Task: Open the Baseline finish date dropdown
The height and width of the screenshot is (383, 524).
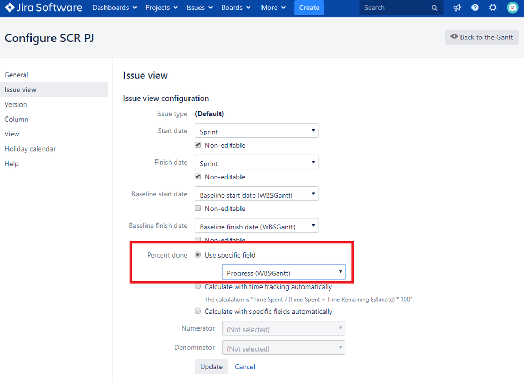Action: [256, 226]
